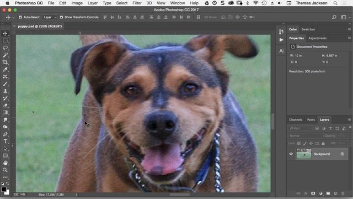Switch to the Paths tab
This screenshot has width=353, height=199.
click(x=311, y=120)
